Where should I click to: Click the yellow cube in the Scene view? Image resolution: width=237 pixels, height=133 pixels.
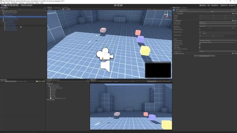tap(145, 51)
